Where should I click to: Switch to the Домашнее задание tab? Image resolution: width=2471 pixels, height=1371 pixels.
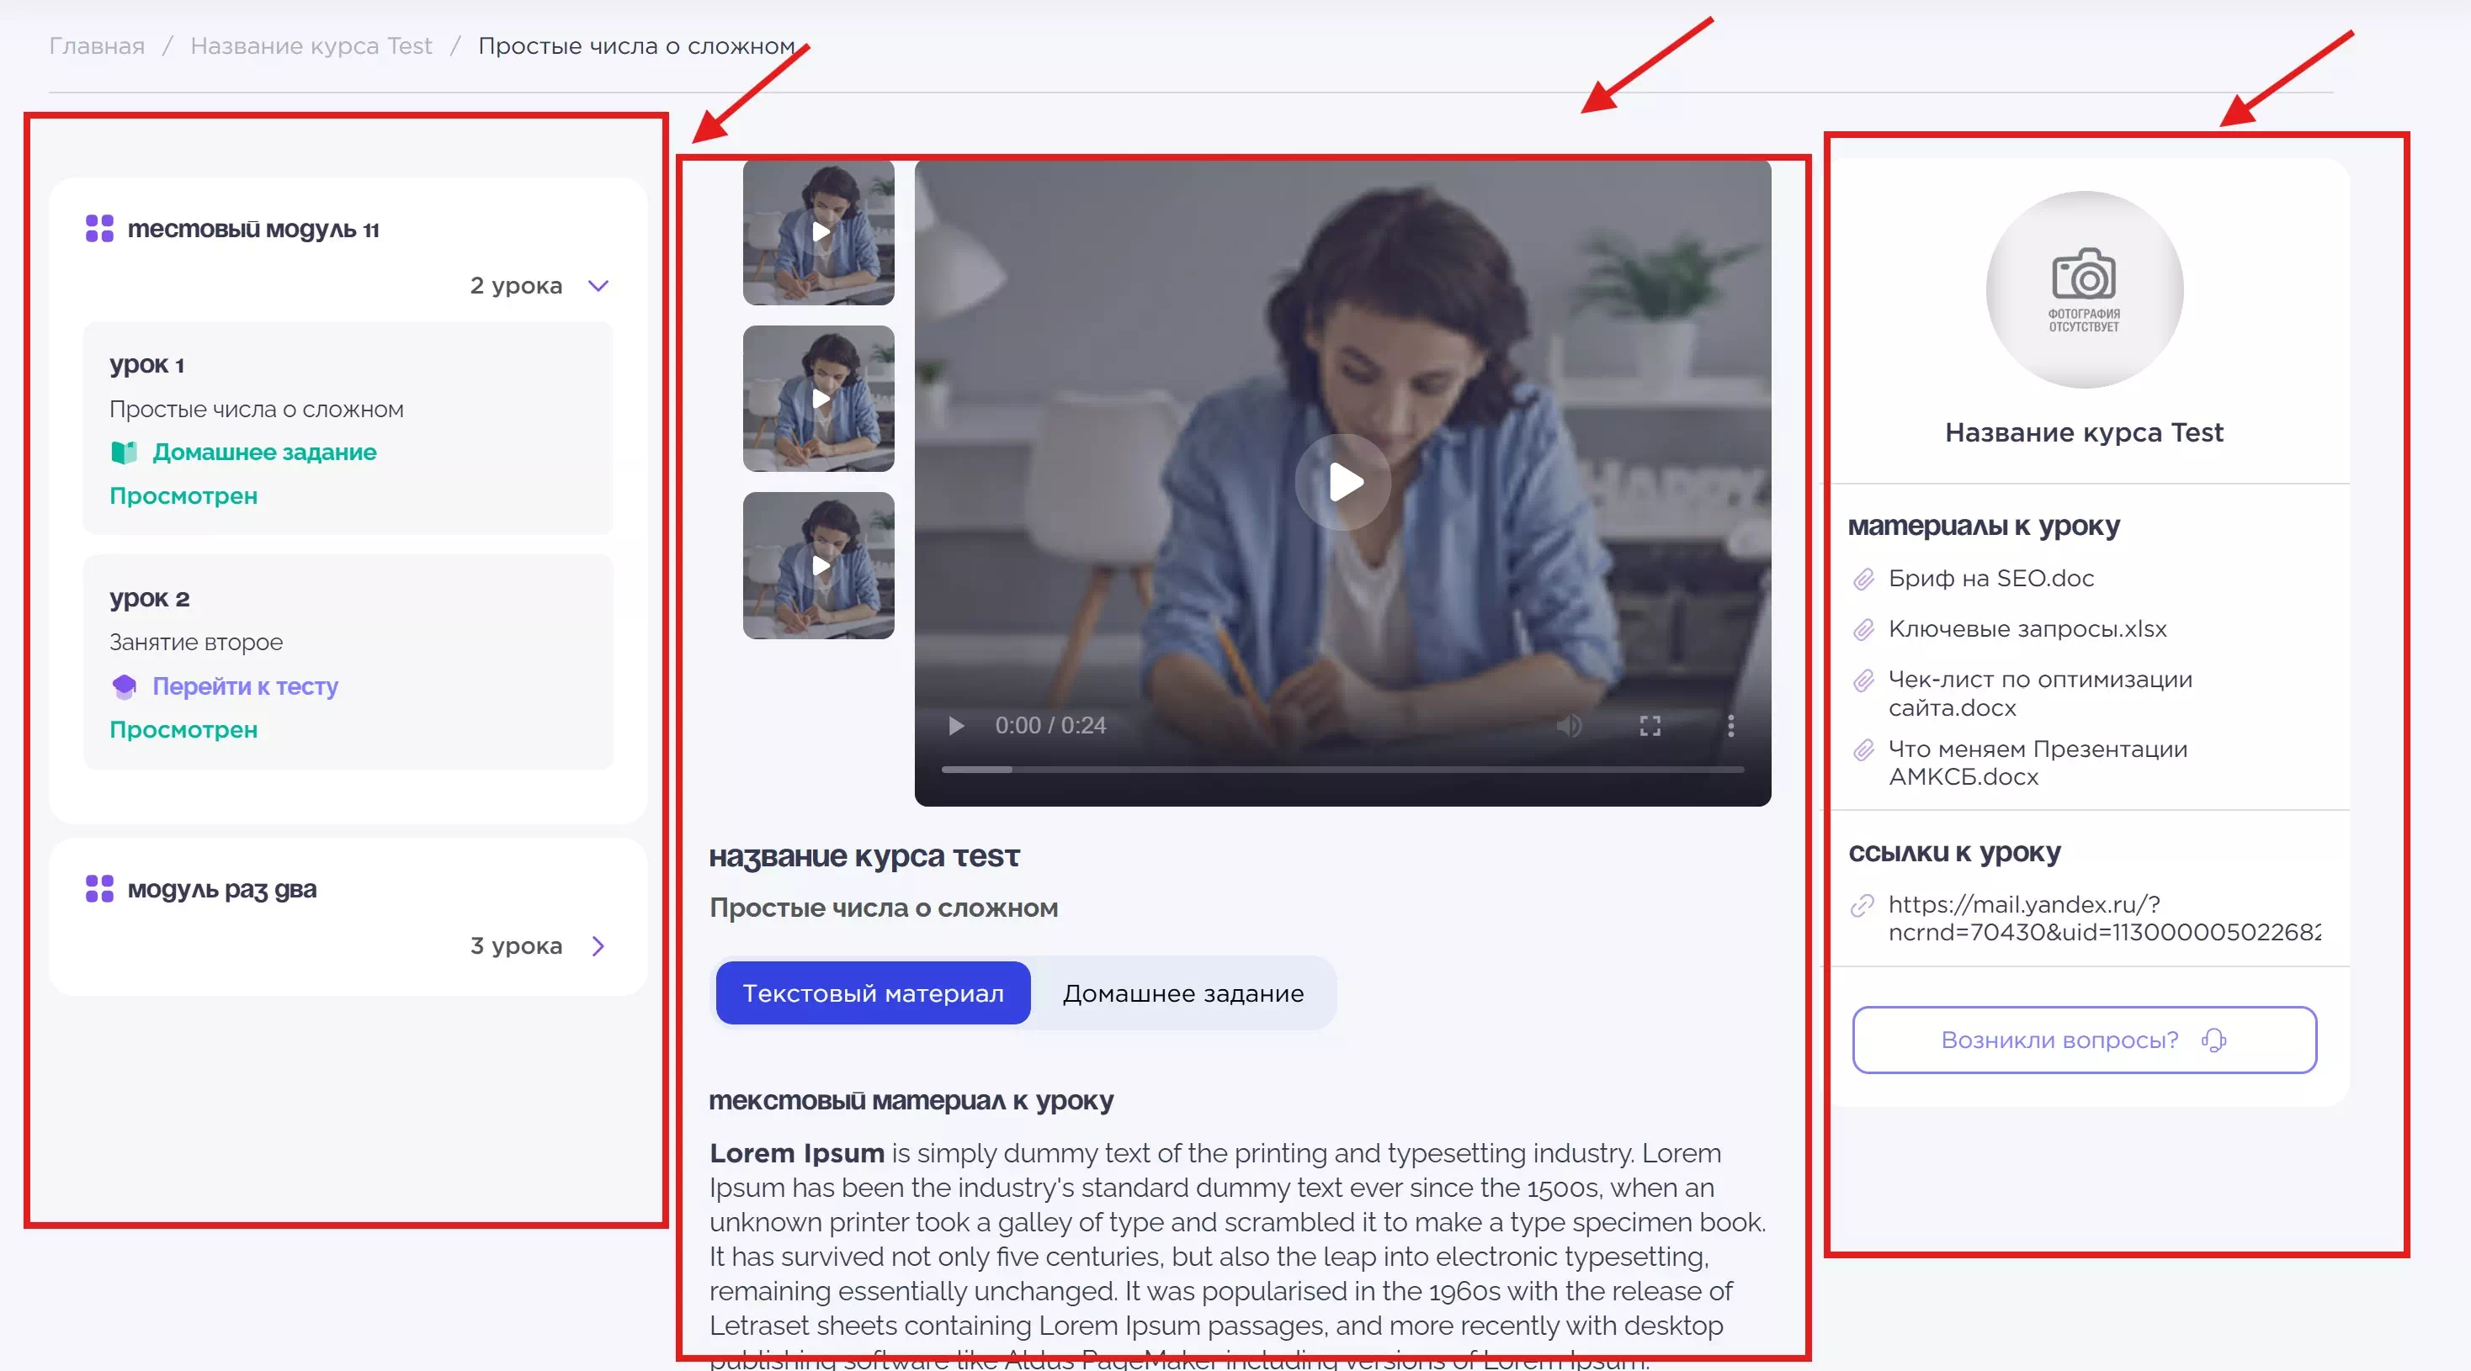[1182, 993]
